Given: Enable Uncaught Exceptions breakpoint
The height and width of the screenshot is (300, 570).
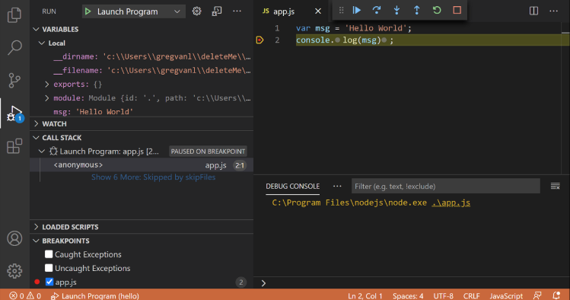Looking at the screenshot, I should coord(49,268).
